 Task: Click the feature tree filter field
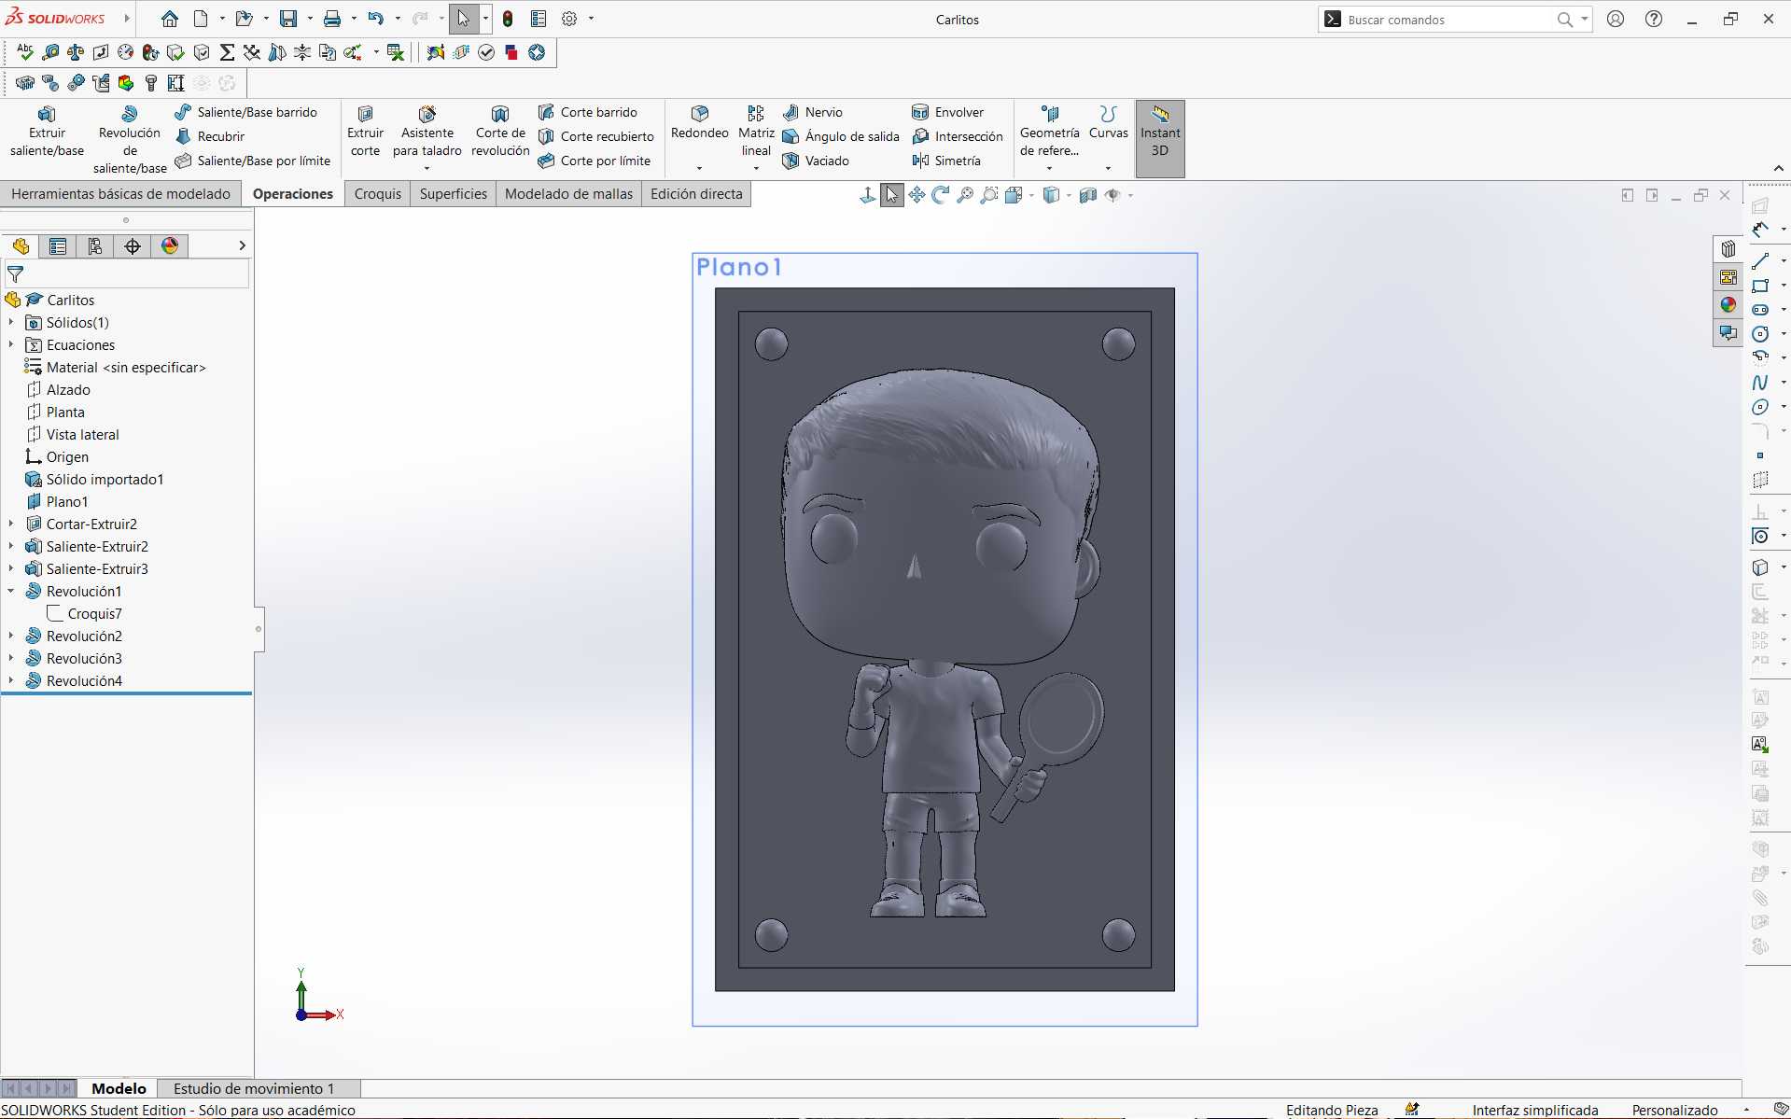(x=126, y=274)
